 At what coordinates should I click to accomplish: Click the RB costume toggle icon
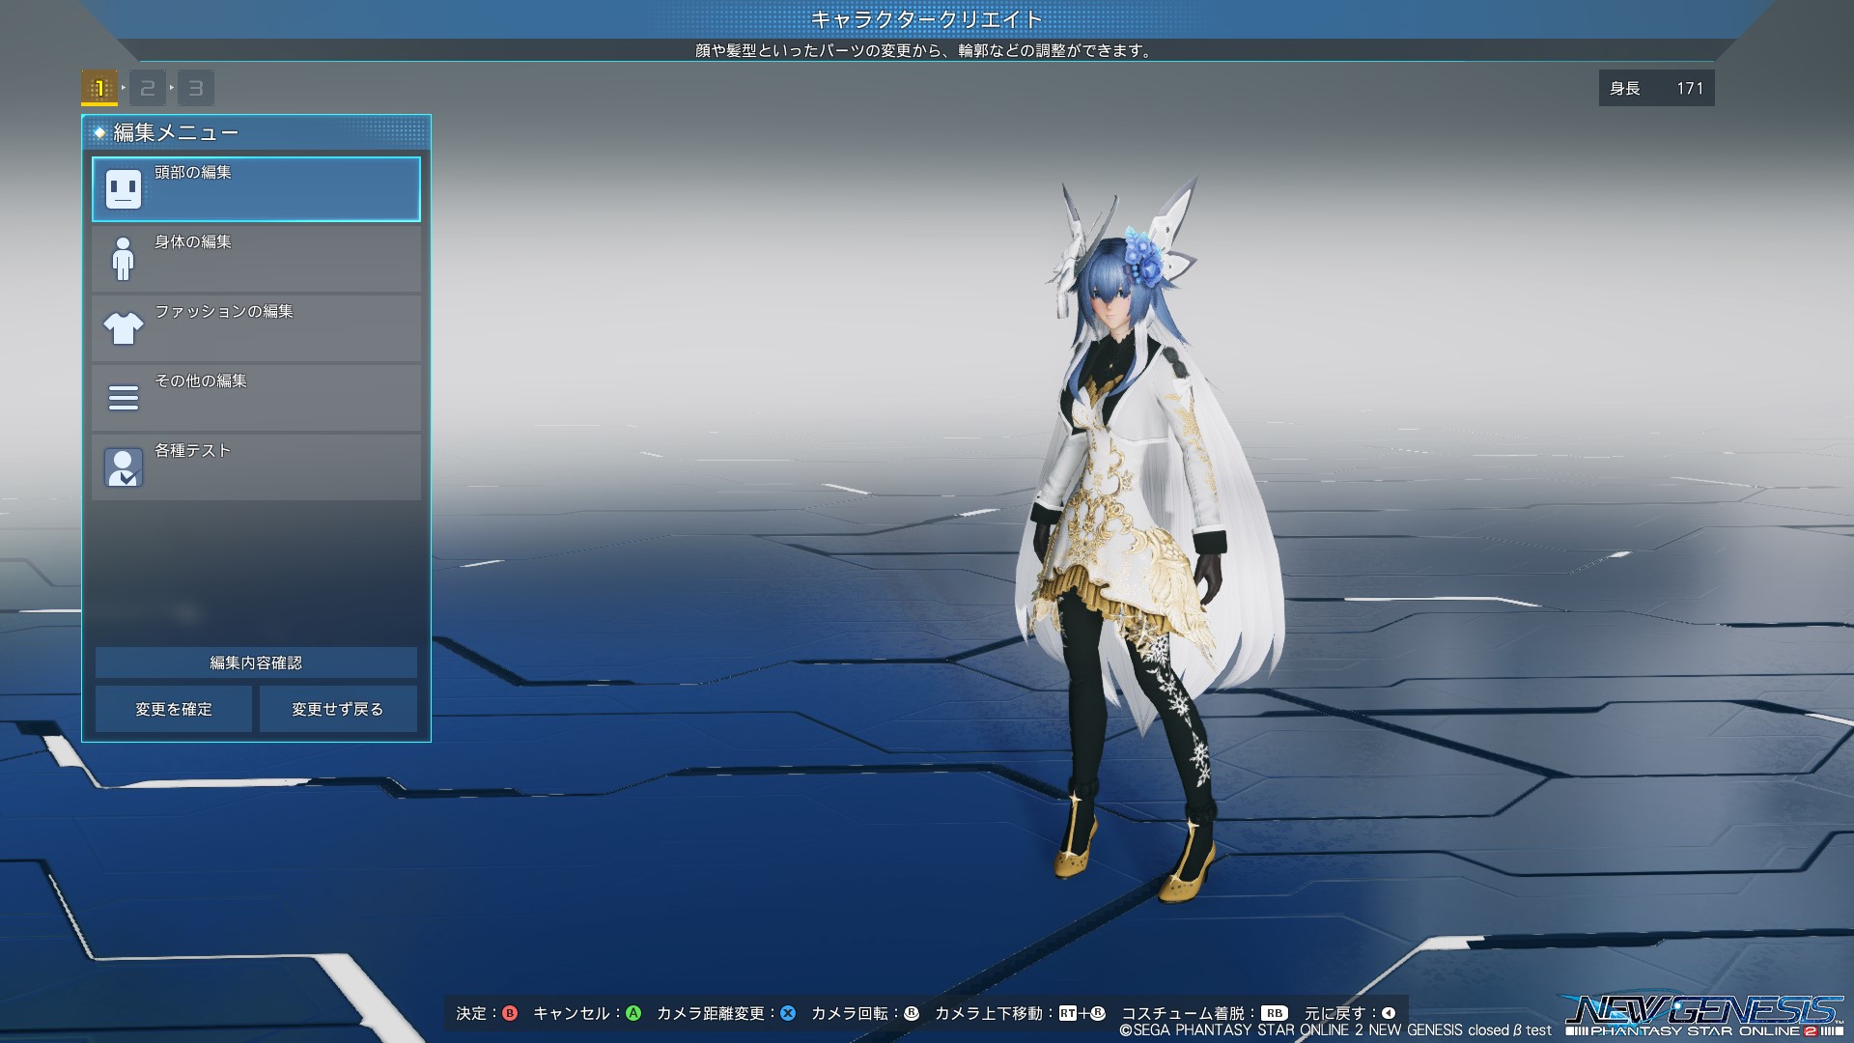1275,1013
